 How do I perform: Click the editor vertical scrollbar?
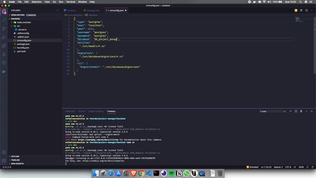click(x=315, y=45)
